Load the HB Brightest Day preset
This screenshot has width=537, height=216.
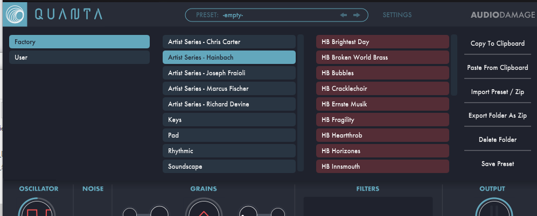tap(382, 42)
